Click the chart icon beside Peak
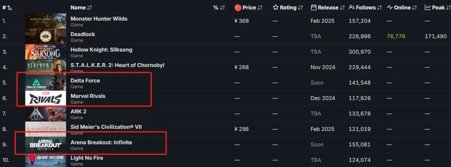The image size is (451, 167). (428, 7)
